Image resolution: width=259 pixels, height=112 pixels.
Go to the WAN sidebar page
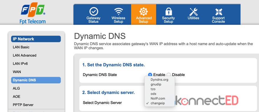(17, 72)
